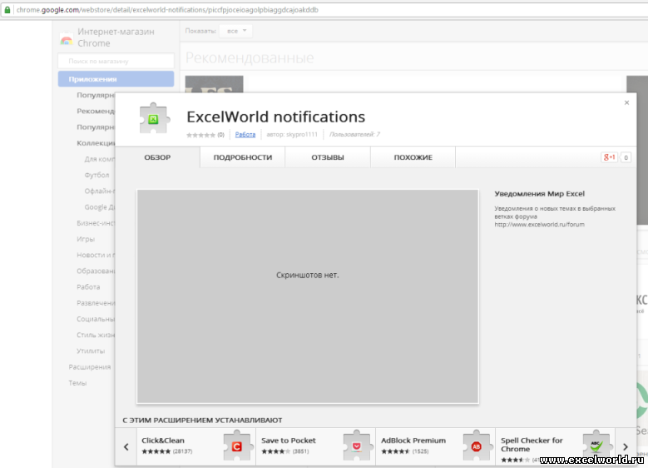Select Расширения in the store sidebar

(90, 367)
